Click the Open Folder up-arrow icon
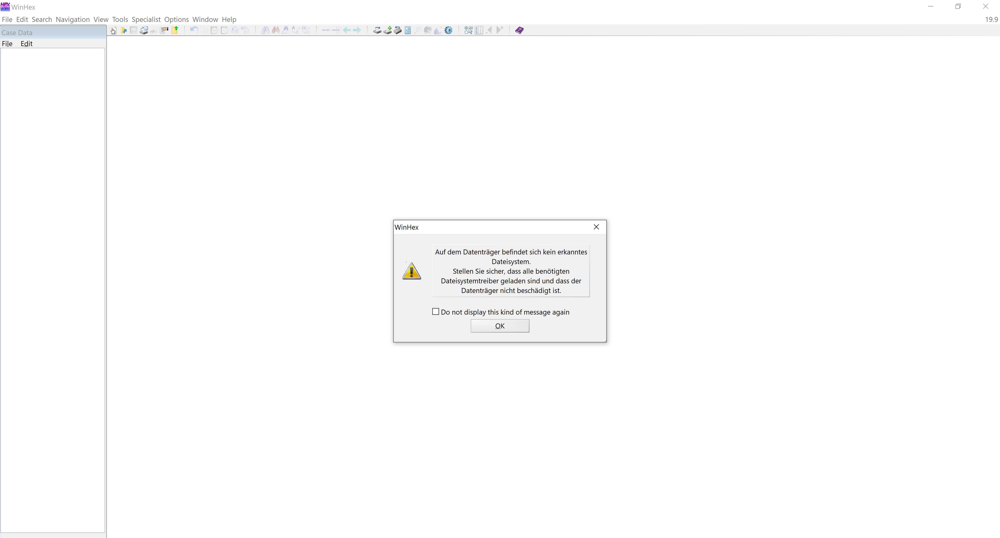1000x538 pixels. 175,30
